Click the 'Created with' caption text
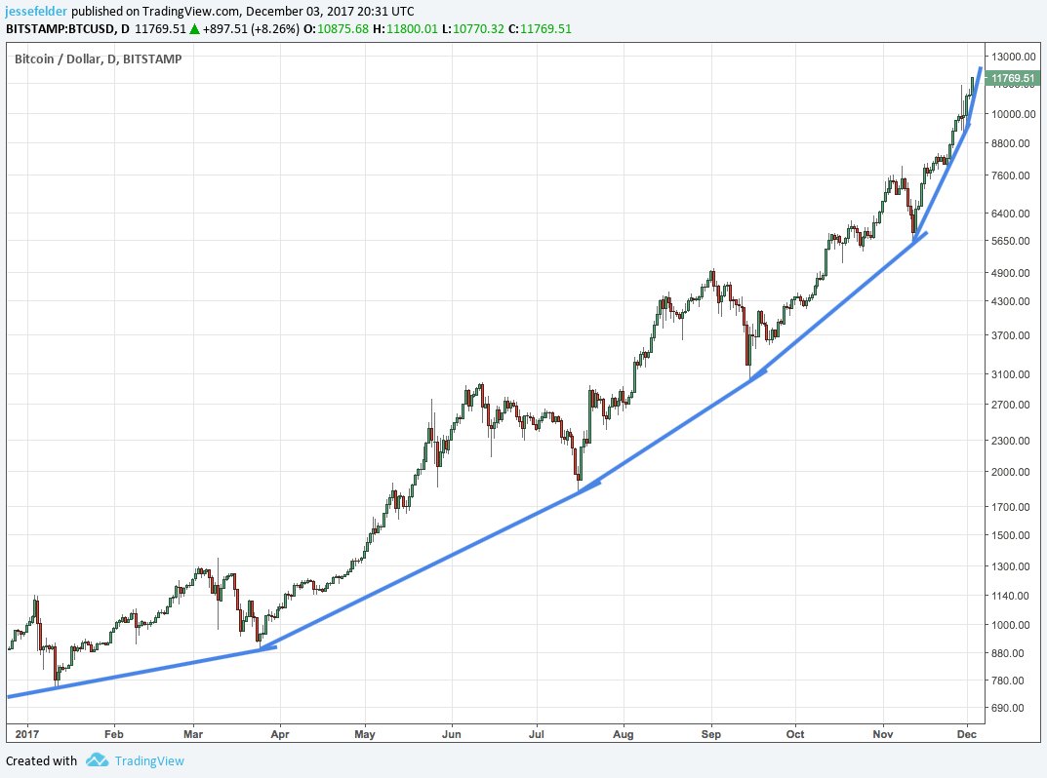 point(41,760)
